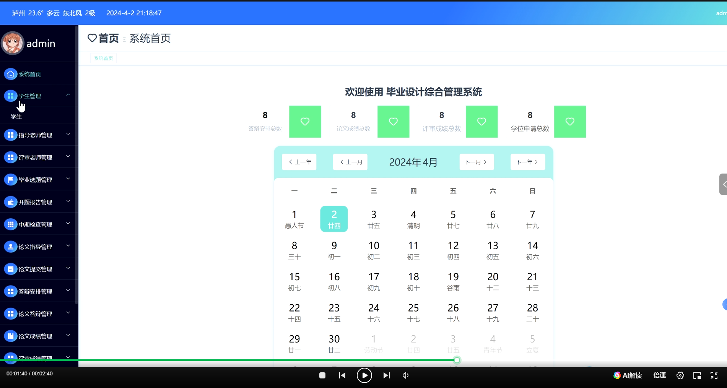Play the video

(x=364, y=375)
